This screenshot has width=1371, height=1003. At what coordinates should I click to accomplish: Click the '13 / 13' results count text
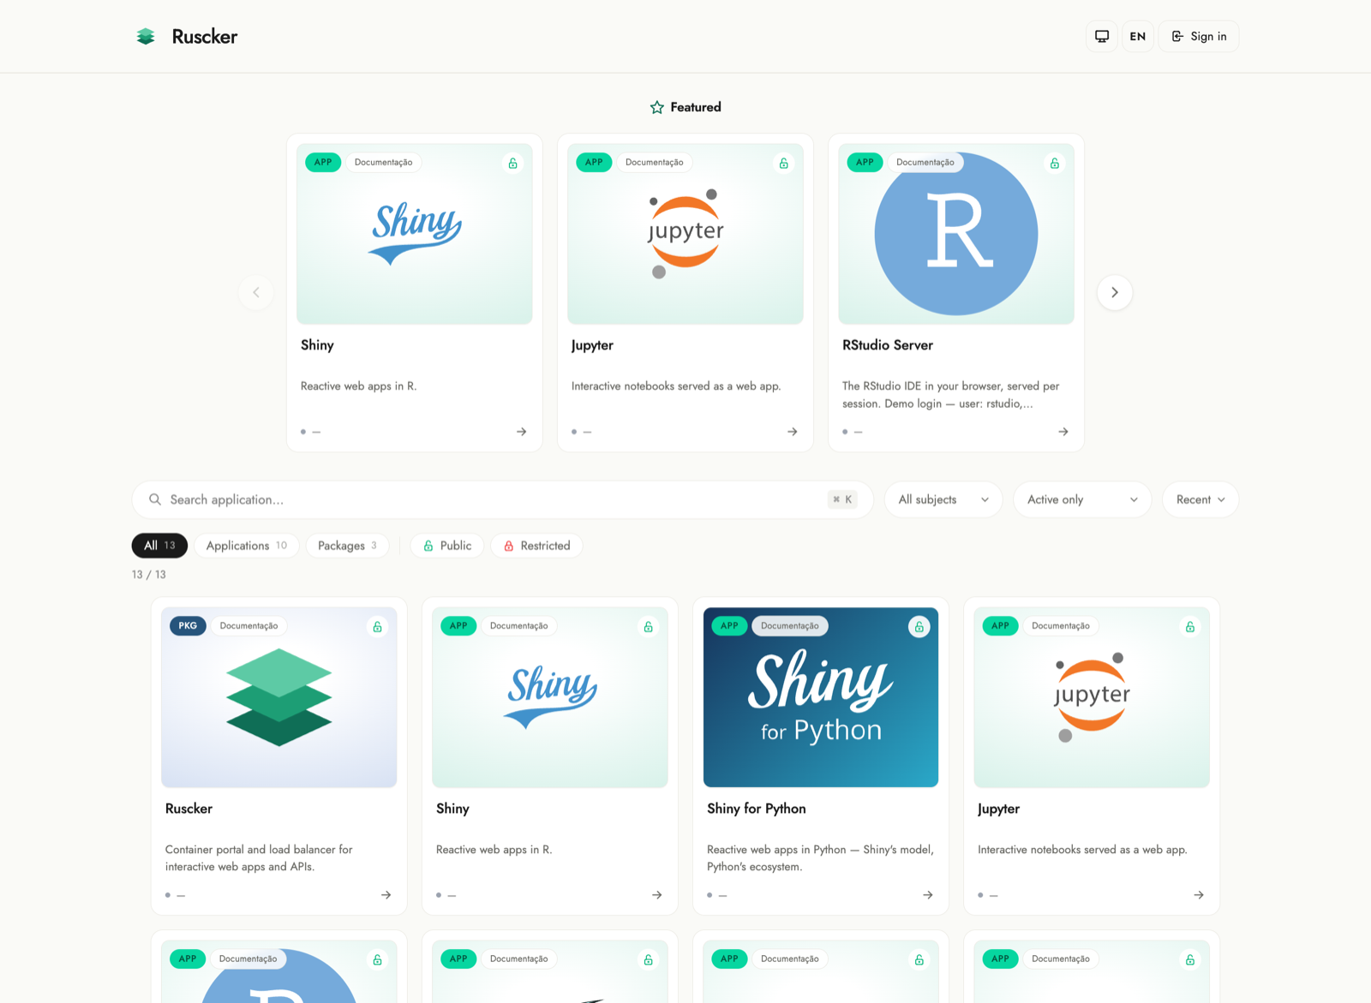149,575
